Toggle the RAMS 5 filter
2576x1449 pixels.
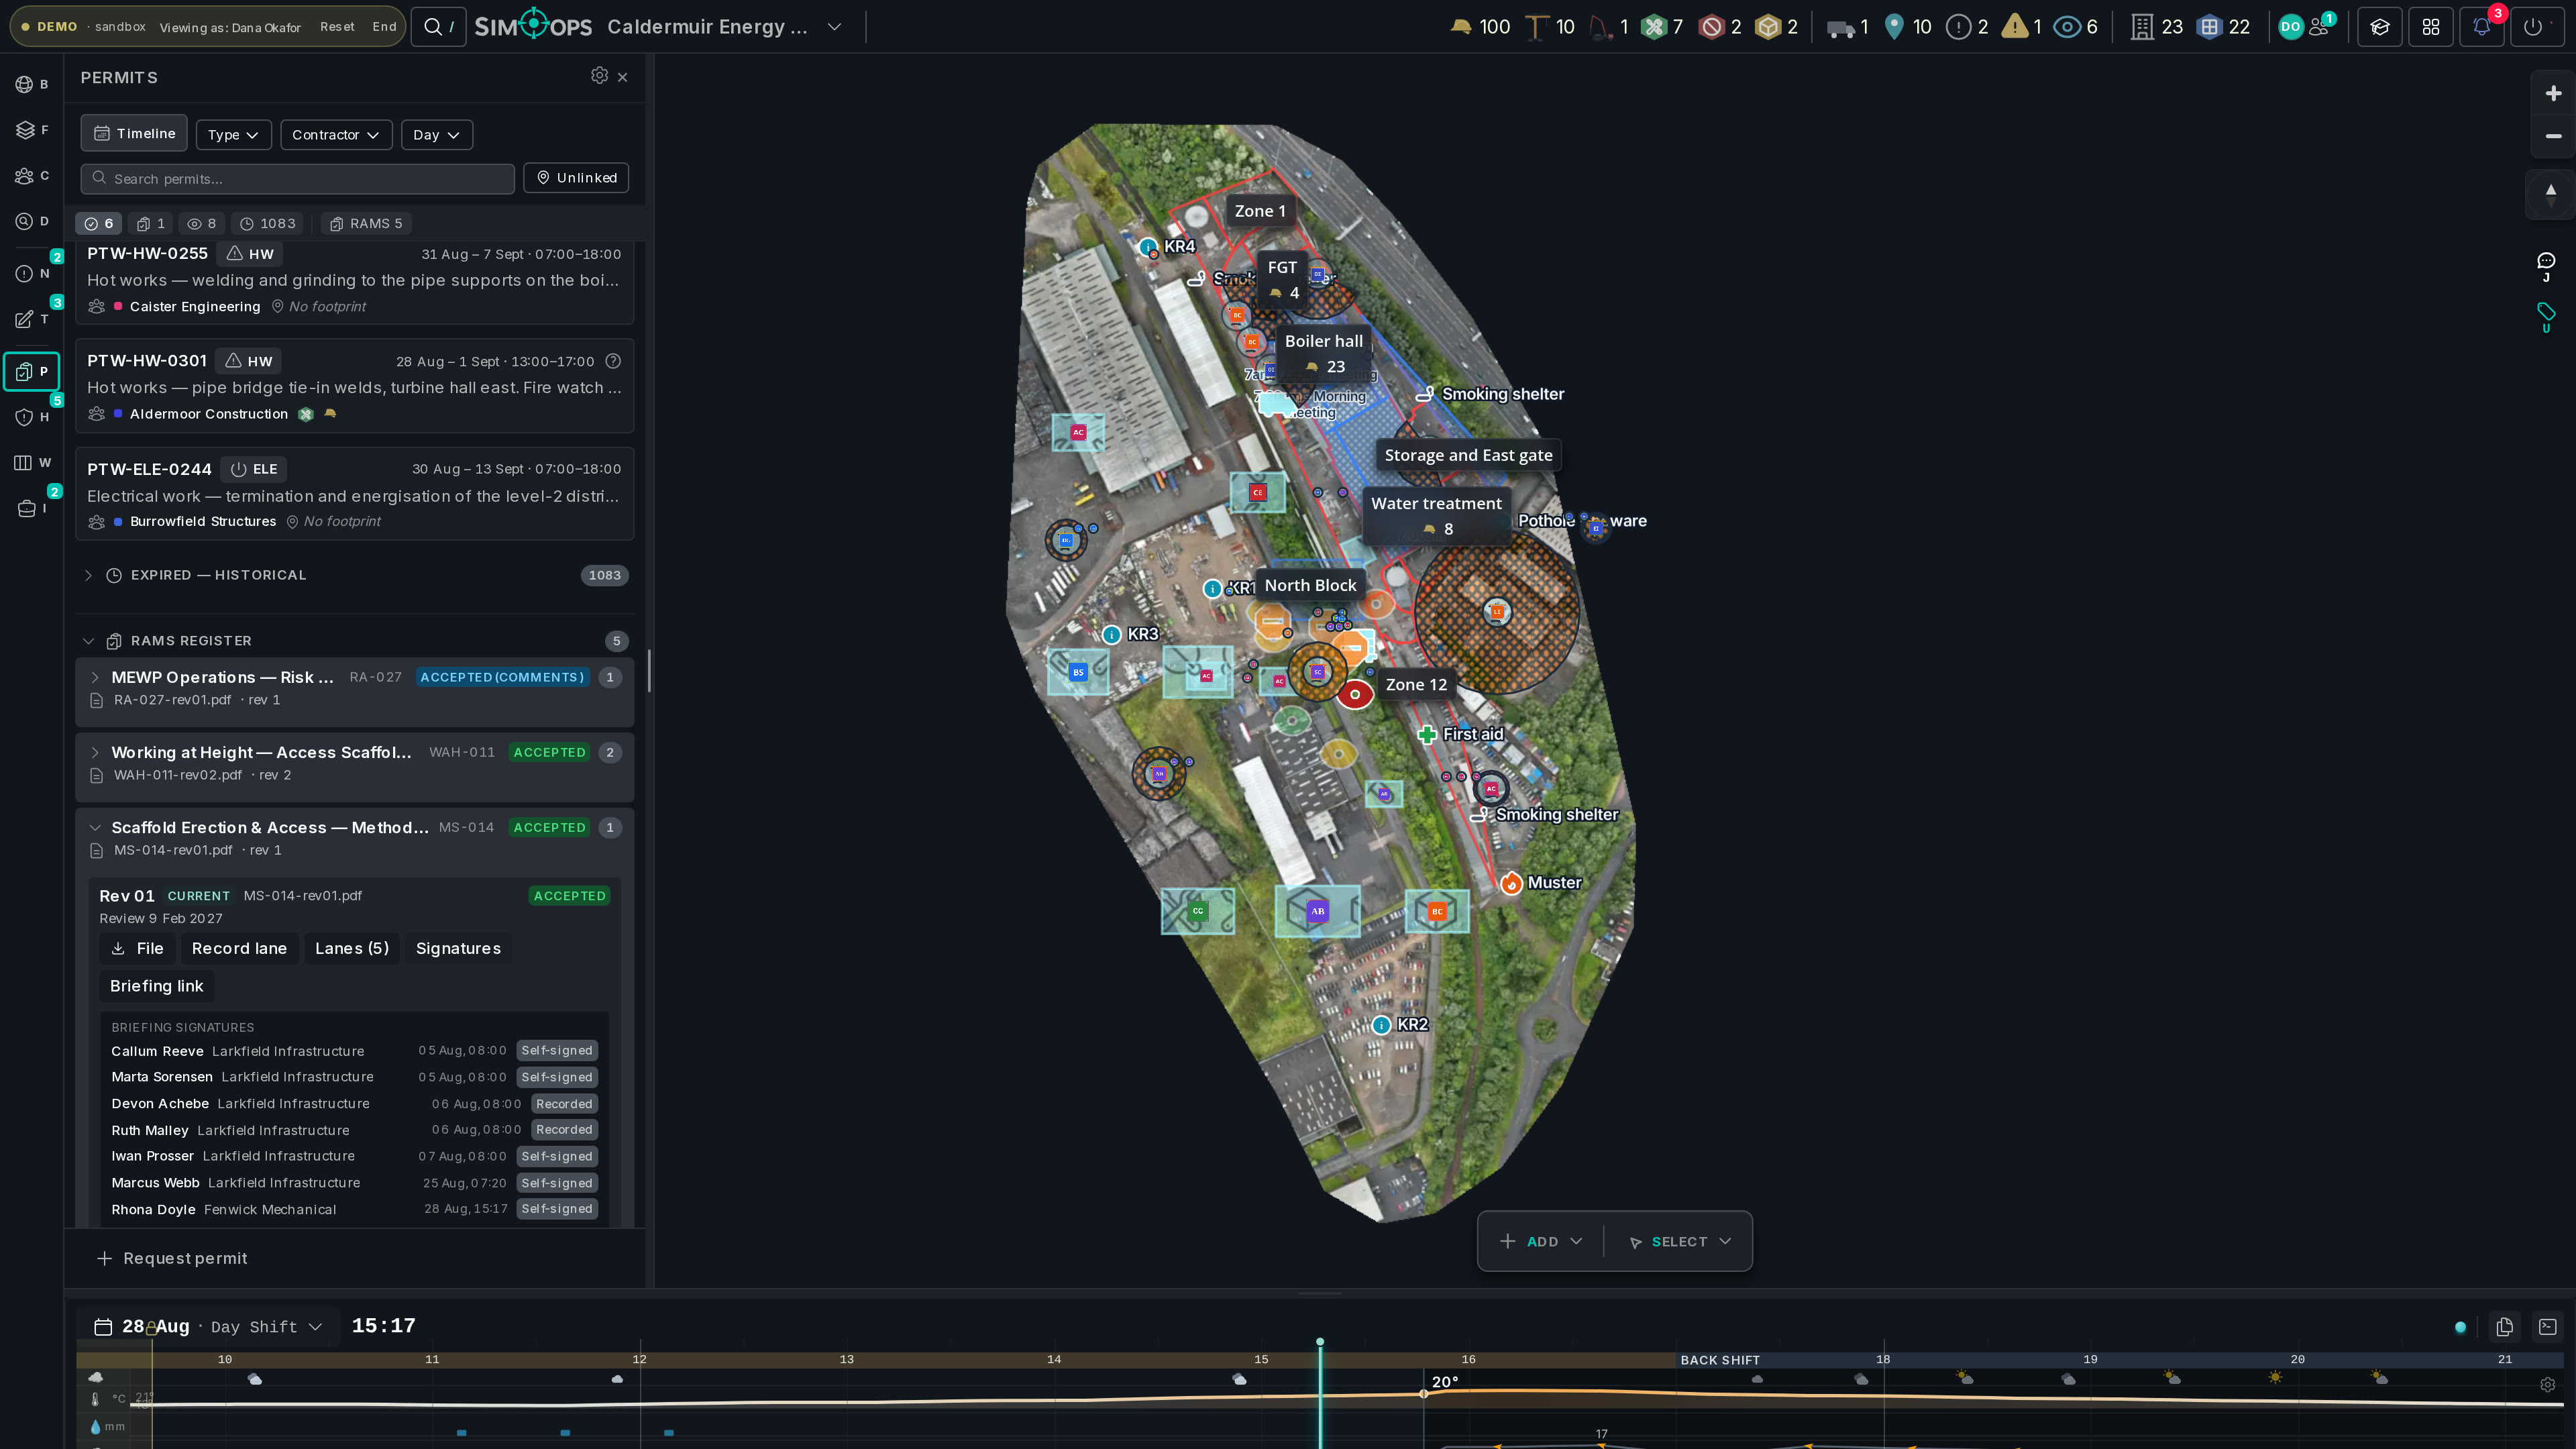(x=366, y=223)
